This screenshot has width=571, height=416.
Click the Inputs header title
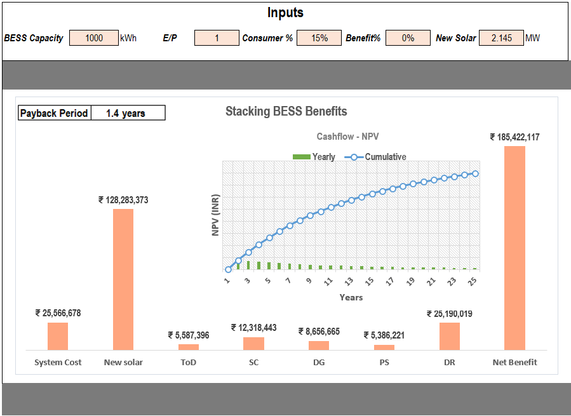[285, 13]
